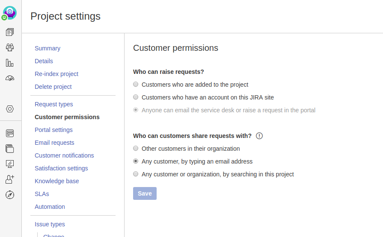Click info icon beside share requests heading
Viewport: 383px width, 237px height.
[x=259, y=136]
